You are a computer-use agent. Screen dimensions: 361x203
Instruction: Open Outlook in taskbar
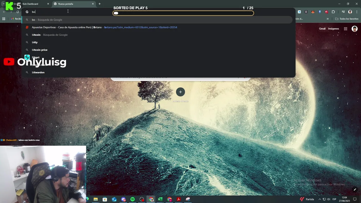click(114, 199)
